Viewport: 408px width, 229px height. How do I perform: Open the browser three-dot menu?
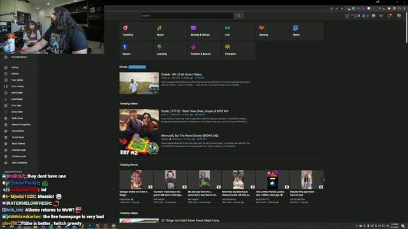pyautogui.click(x=405, y=8)
